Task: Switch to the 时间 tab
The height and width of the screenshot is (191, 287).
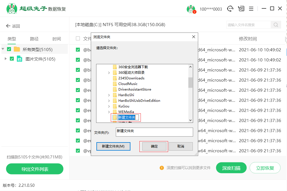Action: (x=57, y=39)
